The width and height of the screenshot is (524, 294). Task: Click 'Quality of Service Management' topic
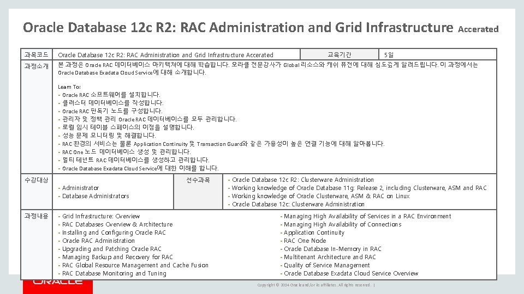326,265
